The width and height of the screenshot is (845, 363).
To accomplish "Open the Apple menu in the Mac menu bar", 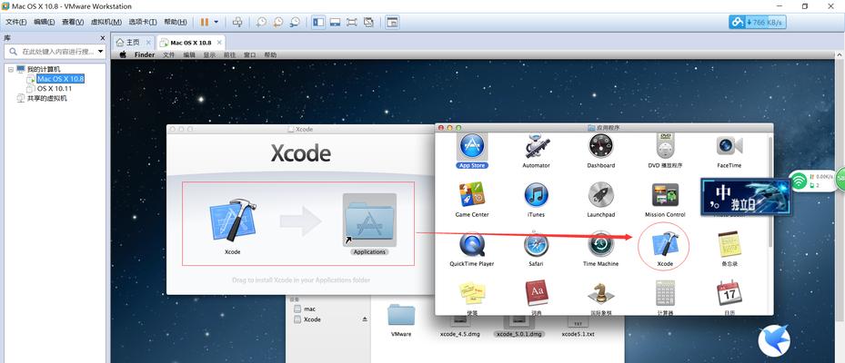I will tap(122, 54).
